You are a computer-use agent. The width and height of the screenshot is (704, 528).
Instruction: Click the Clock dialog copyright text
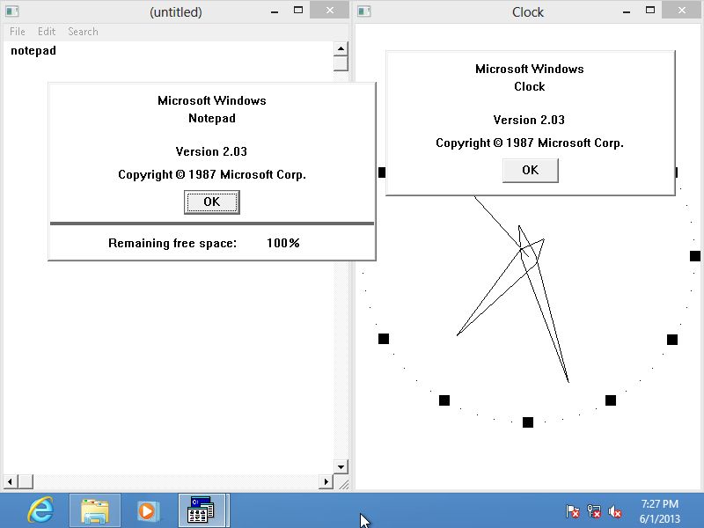coord(530,143)
